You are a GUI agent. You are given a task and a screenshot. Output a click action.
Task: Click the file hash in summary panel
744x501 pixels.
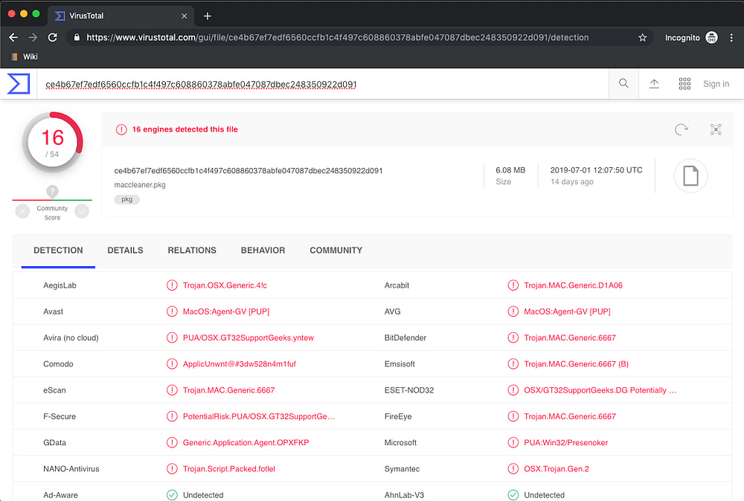(248, 171)
